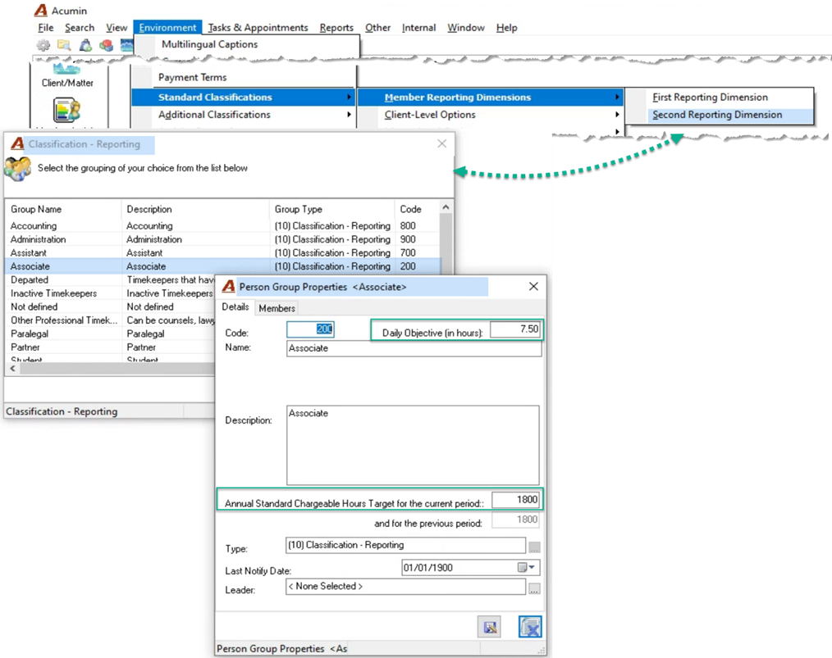Open the folder search toolbar icon

coord(64,46)
